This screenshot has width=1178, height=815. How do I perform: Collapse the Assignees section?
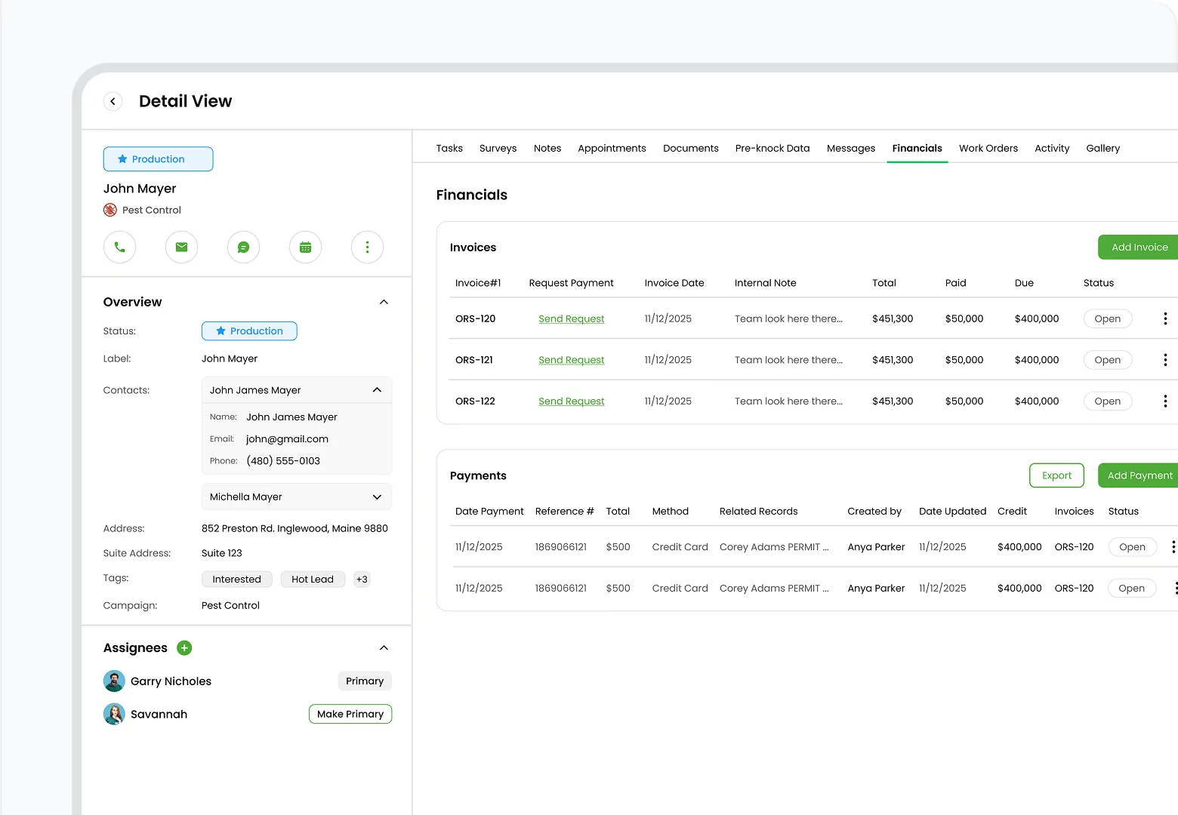click(x=384, y=647)
